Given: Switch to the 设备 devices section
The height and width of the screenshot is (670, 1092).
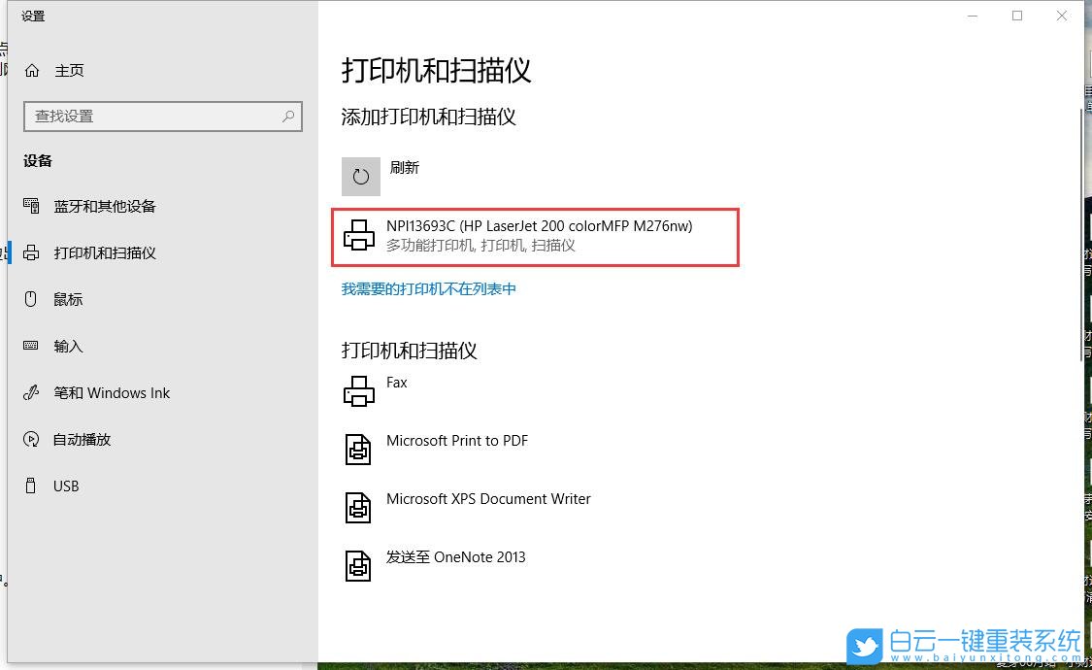Looking at the screenshot, I should click(x=37, y=161).
